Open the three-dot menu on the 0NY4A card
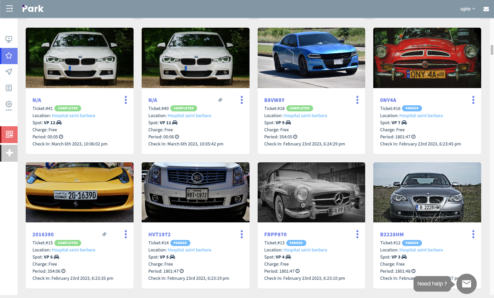The image size is (494, 298). pyautogui.click(x=473, y=100)
